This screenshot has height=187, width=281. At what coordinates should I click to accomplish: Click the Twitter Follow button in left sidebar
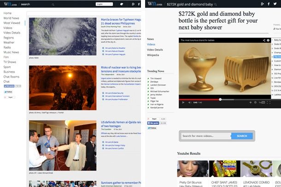pos(9,92)
